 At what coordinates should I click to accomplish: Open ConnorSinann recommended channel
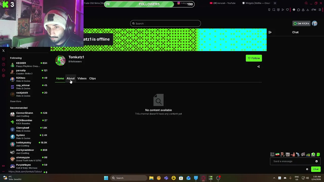pos(29,114)
